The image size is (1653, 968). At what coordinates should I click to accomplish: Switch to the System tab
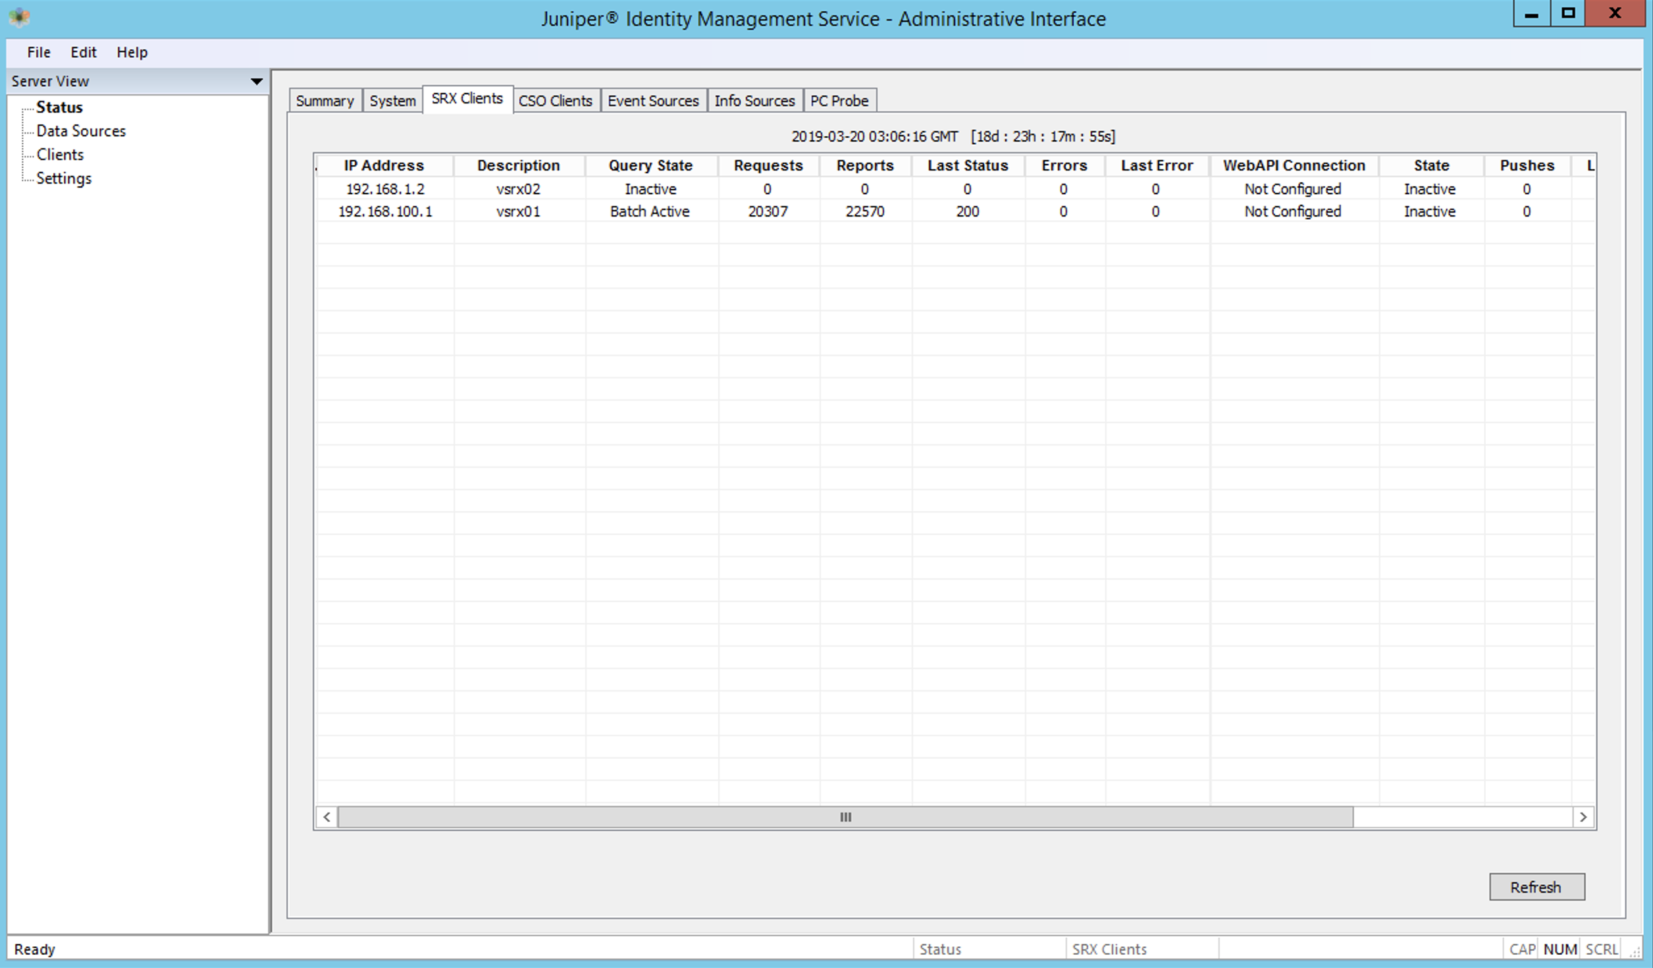tap(392, 101)
